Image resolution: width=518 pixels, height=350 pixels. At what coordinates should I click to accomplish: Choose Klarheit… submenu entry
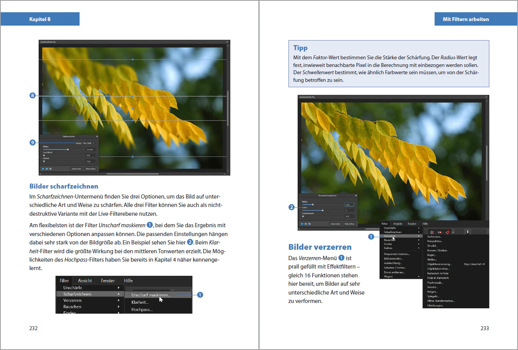coord(140,302)
